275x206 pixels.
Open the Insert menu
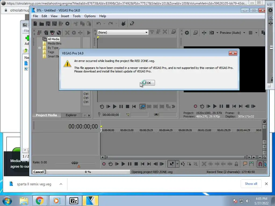pyautogui.click(x=65, y=16)
